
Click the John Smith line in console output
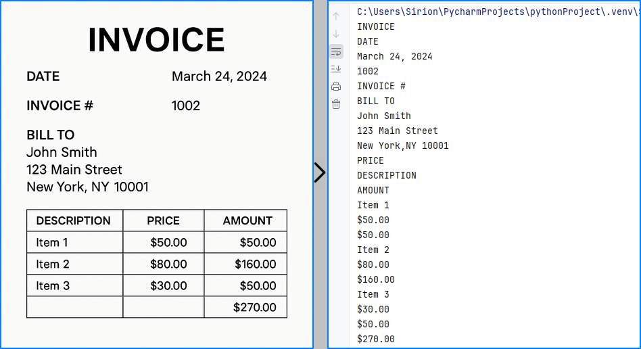point(384,116)
